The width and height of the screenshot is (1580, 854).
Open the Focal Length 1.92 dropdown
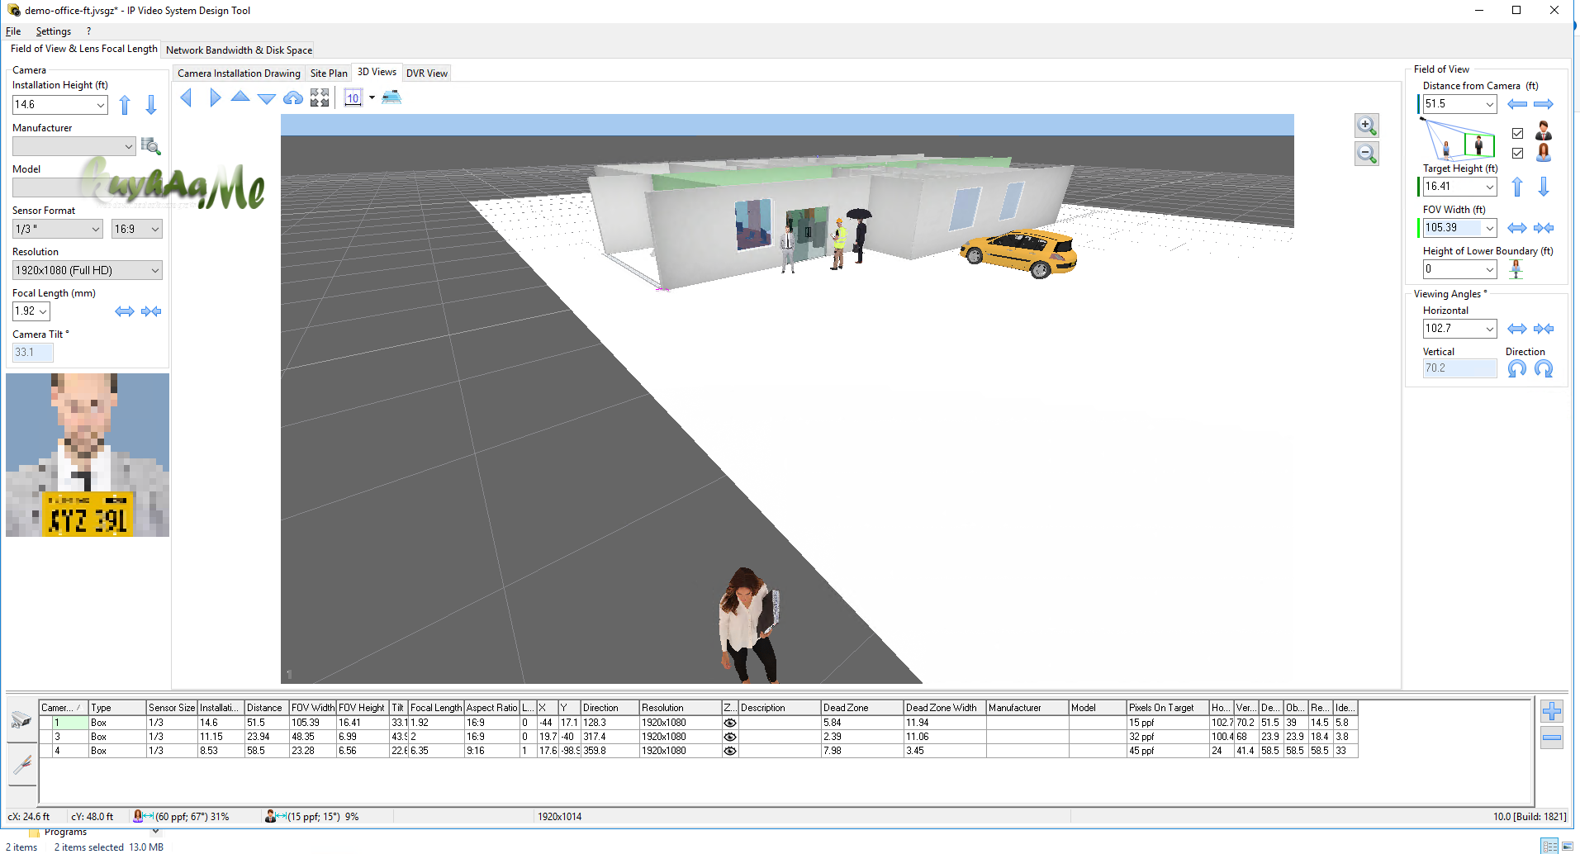(x=43, y=311)
